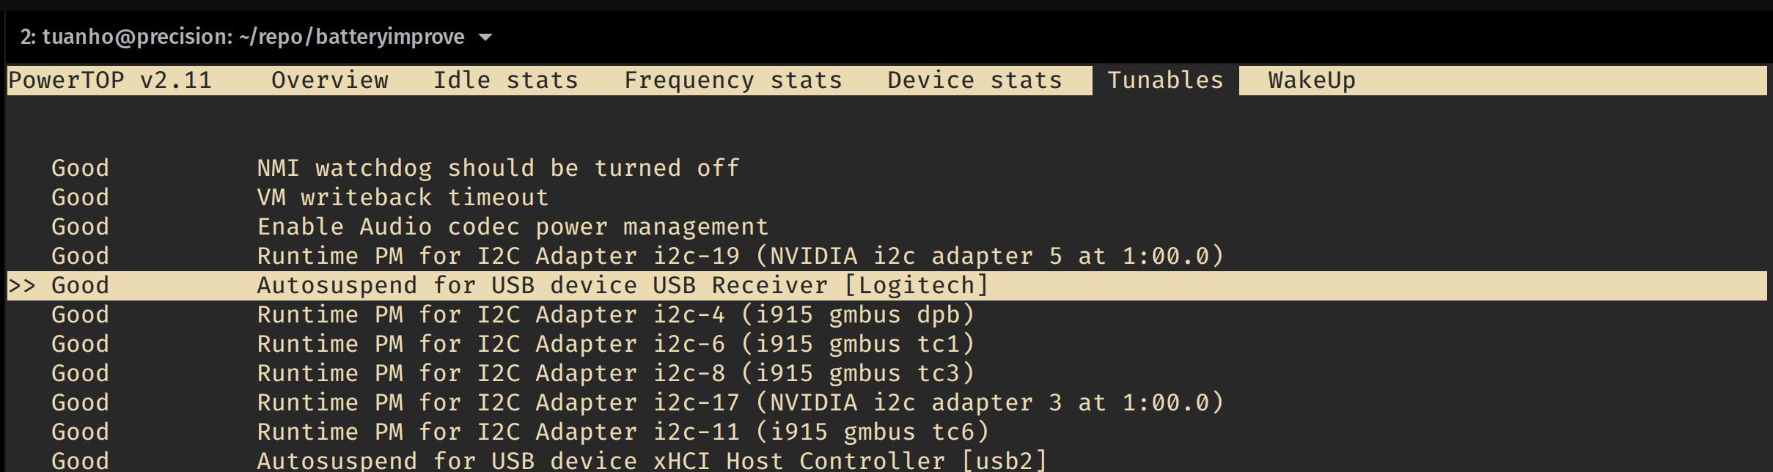The height and width of the screenshot is (472, 1773).
Task: Switch to the Idle stats tab
Action: click(505, 80)
